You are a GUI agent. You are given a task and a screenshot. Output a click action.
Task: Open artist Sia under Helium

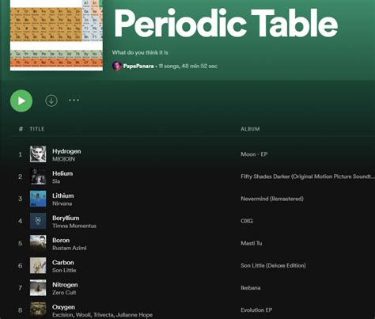click(x=56, y=181)
